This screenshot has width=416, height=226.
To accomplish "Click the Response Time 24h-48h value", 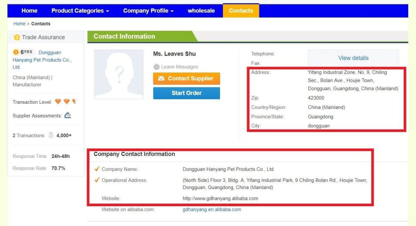I will coord(61,156).
